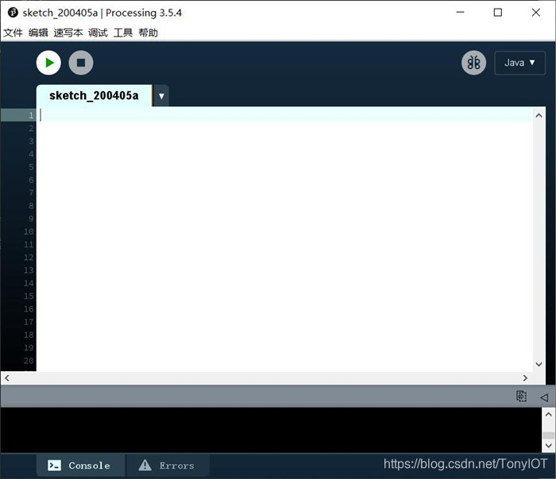Image resolution: width=556 pixels, height=479 pixels.
Task: Open the Java mode dropdown
Action: pos(519,63)
